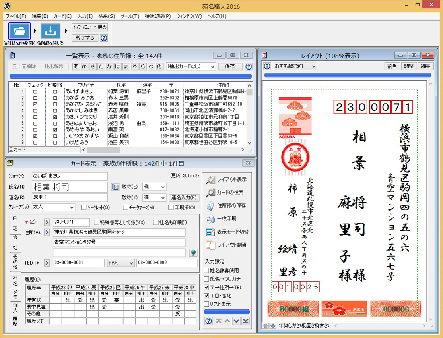The height and width of the screenshot is (338, 443).
Task: Click 一枚印刷 printer icon
Action: pyautogui.click(x=210, y=219)
